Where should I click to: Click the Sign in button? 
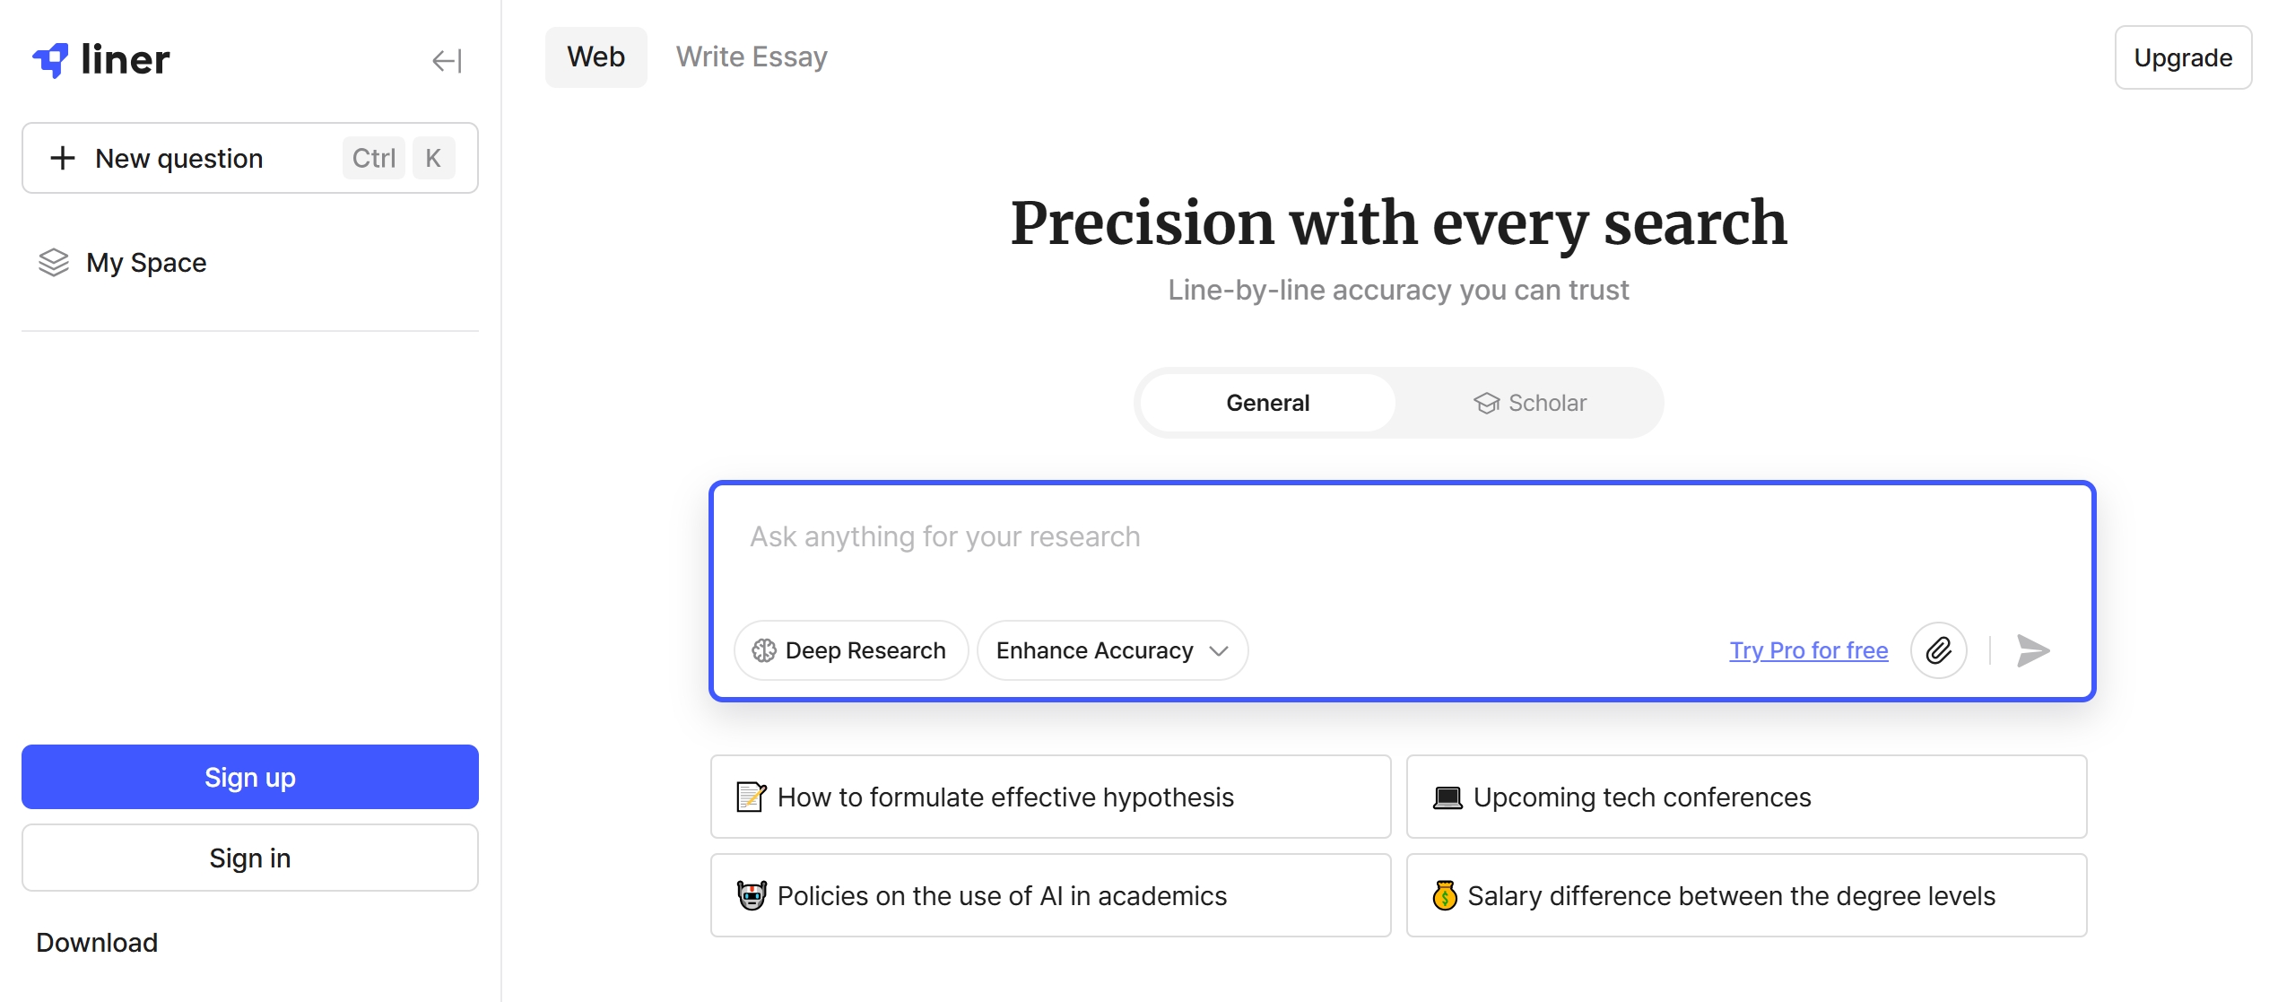coord(250,858)
